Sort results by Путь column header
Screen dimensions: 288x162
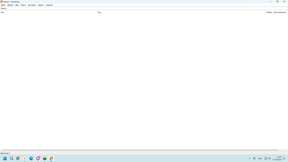click(x=177, y=12)
